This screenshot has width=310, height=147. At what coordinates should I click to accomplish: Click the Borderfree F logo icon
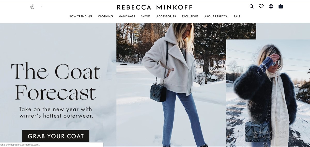[x=32, y=7]
